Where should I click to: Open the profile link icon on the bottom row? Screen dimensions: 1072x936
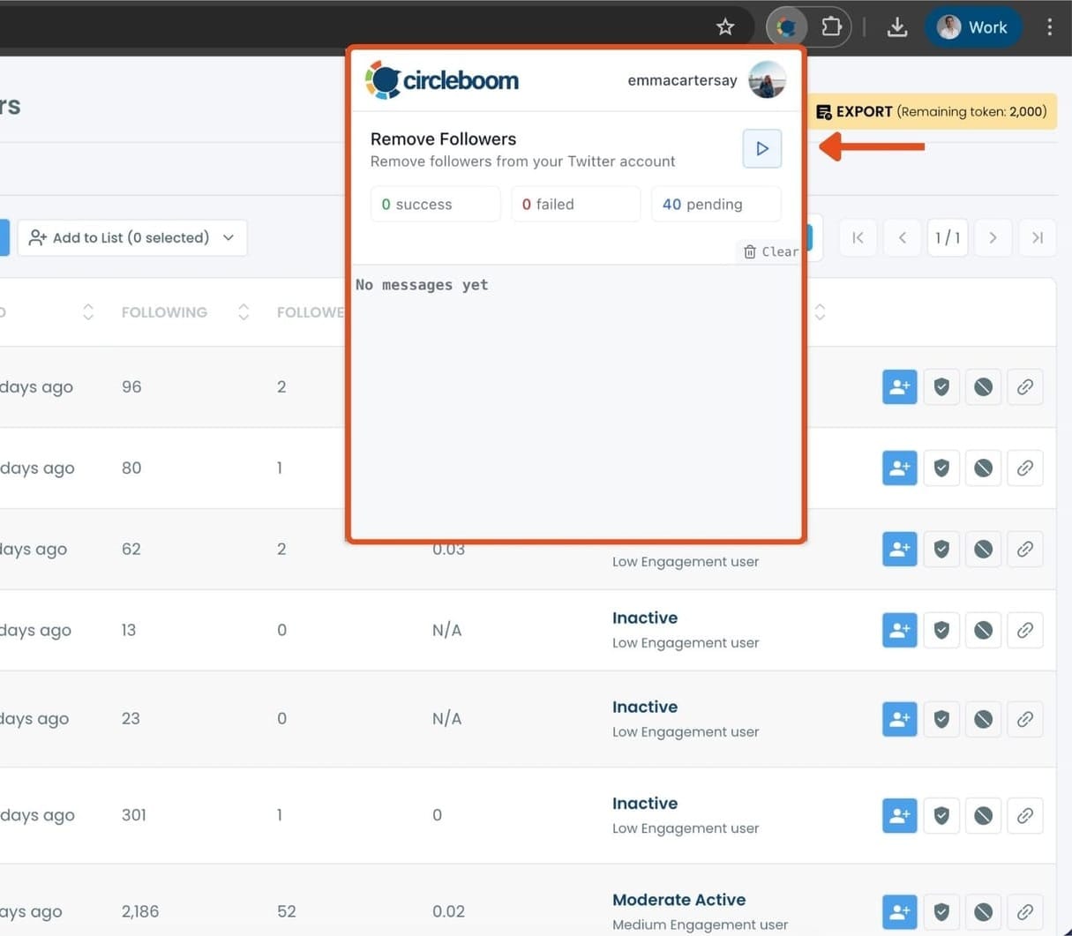1025,911
